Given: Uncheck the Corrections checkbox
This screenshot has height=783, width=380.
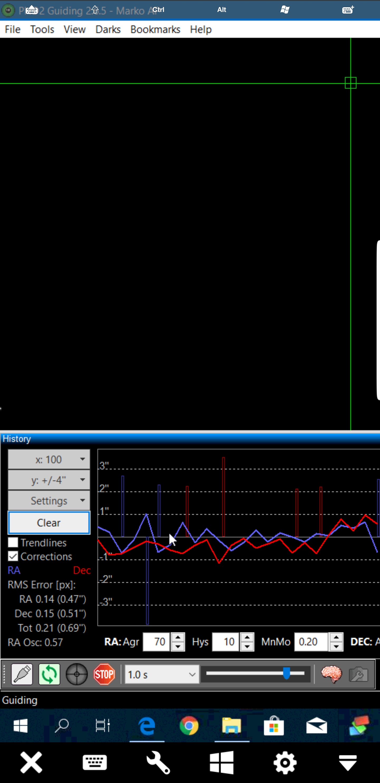Looking at the screenshot, I should click(13, 556).
